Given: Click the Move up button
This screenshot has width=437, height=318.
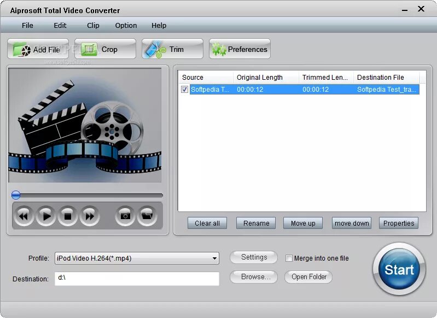Looking at the screenshot, I should [x=303, y=223].
